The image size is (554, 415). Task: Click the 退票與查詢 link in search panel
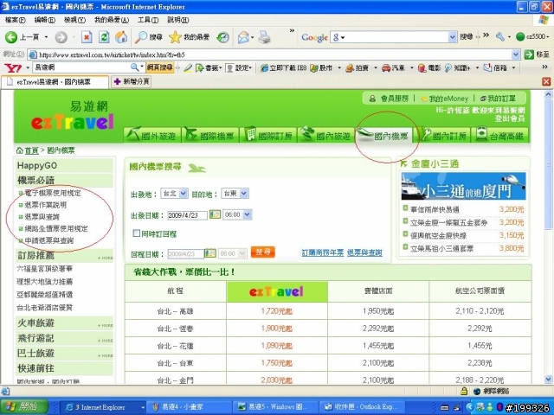tap(364, 252)
